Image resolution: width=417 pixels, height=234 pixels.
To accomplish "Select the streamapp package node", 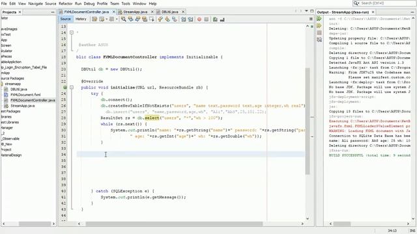I will coord(12,84).
